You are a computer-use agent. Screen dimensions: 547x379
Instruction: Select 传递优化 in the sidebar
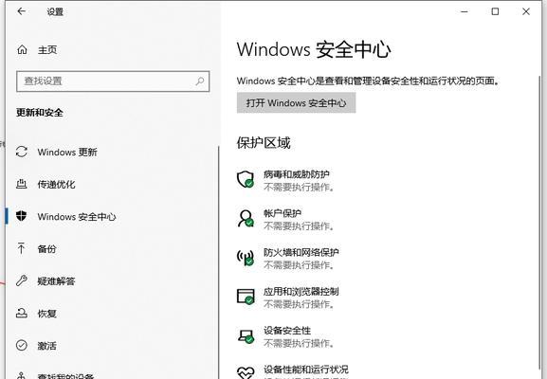[57, 184]
